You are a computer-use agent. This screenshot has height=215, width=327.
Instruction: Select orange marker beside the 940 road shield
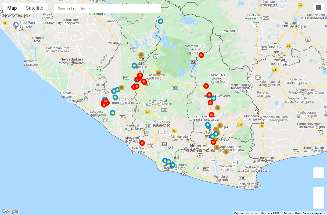pyautogui.click(x=220, y=125)
